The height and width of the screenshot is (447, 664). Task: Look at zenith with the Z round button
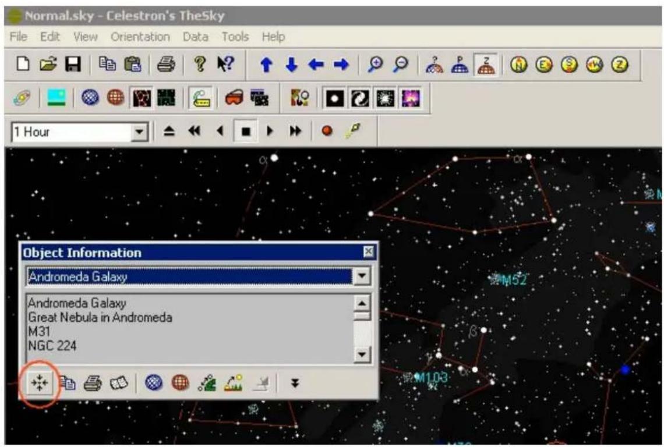coord(620,65)
